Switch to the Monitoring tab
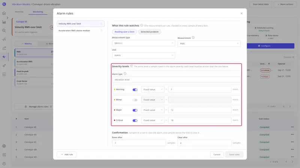The image size is (300, 168). [38, 12]
